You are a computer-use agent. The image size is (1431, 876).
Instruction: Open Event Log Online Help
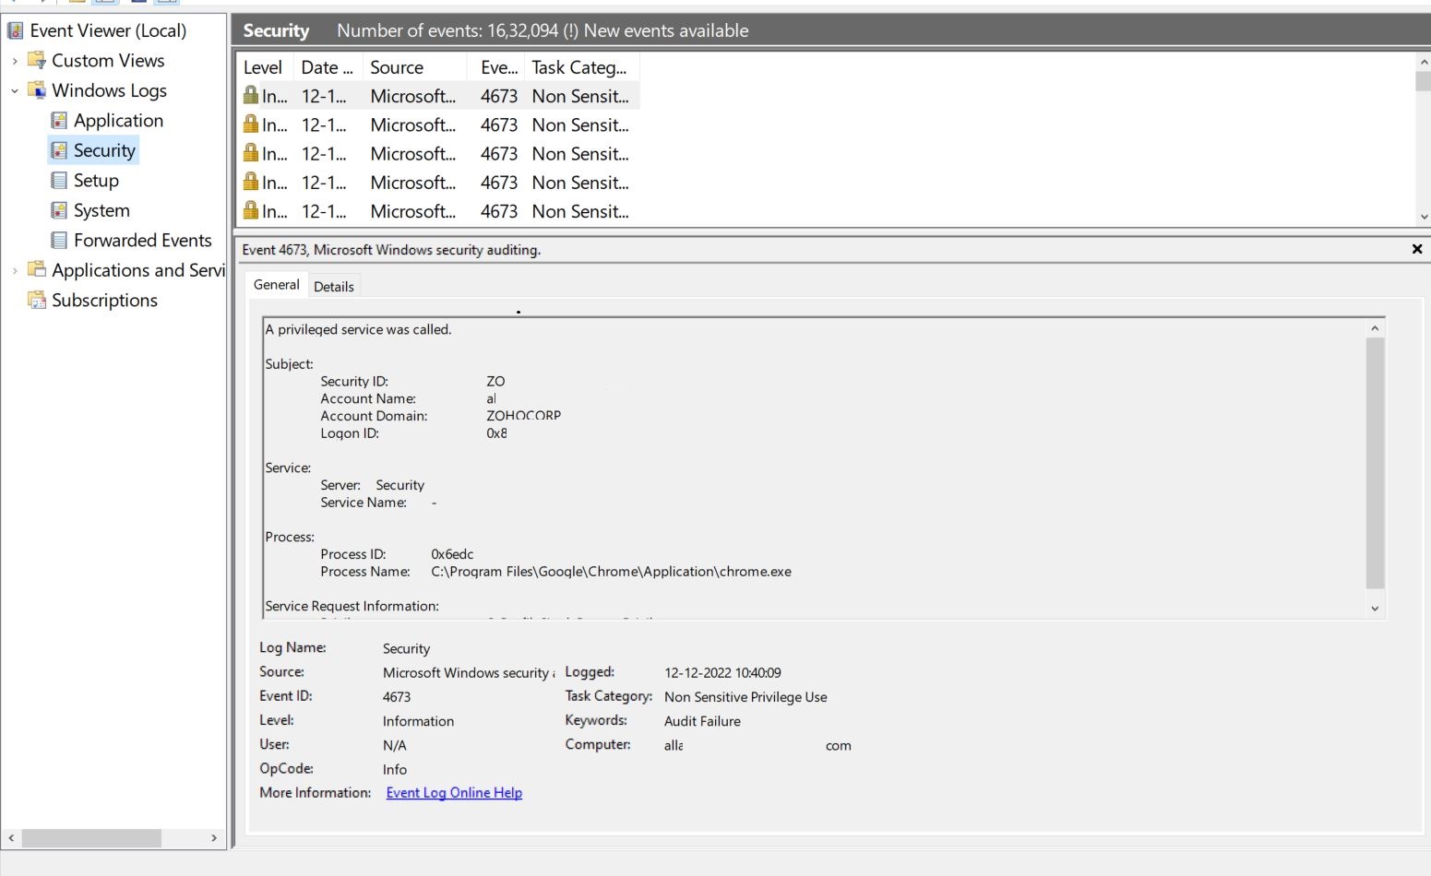(453, 792)
